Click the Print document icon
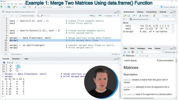This screenshot has width=178, height=100. click(x=30, y=7)
